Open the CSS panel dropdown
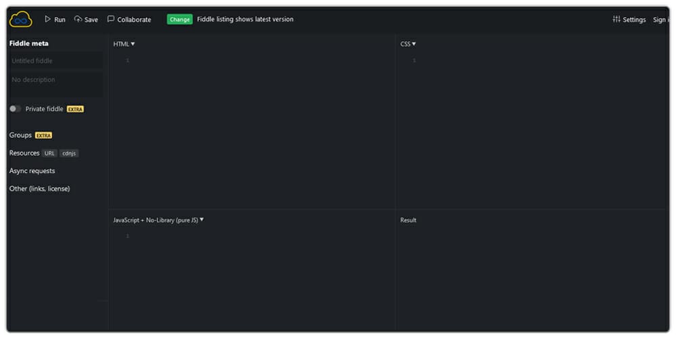This screenshot has height=338, width=676. (x=408, y=44)
